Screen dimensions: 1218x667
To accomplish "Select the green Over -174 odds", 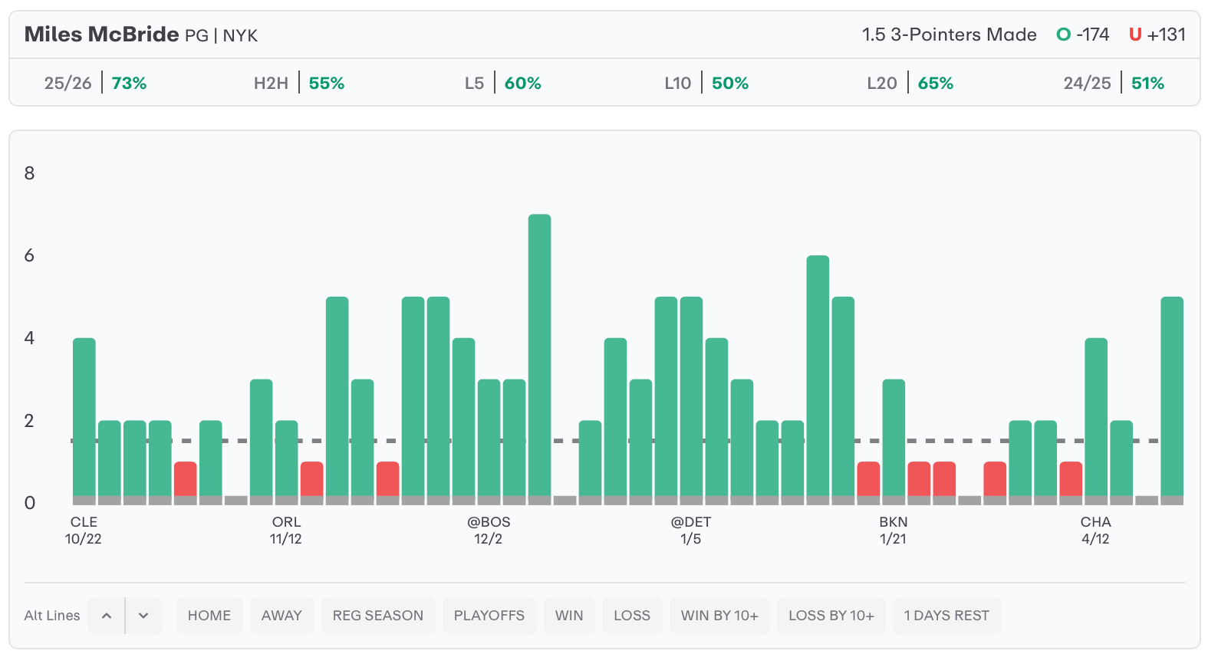I will click(x=1083, y=34).
